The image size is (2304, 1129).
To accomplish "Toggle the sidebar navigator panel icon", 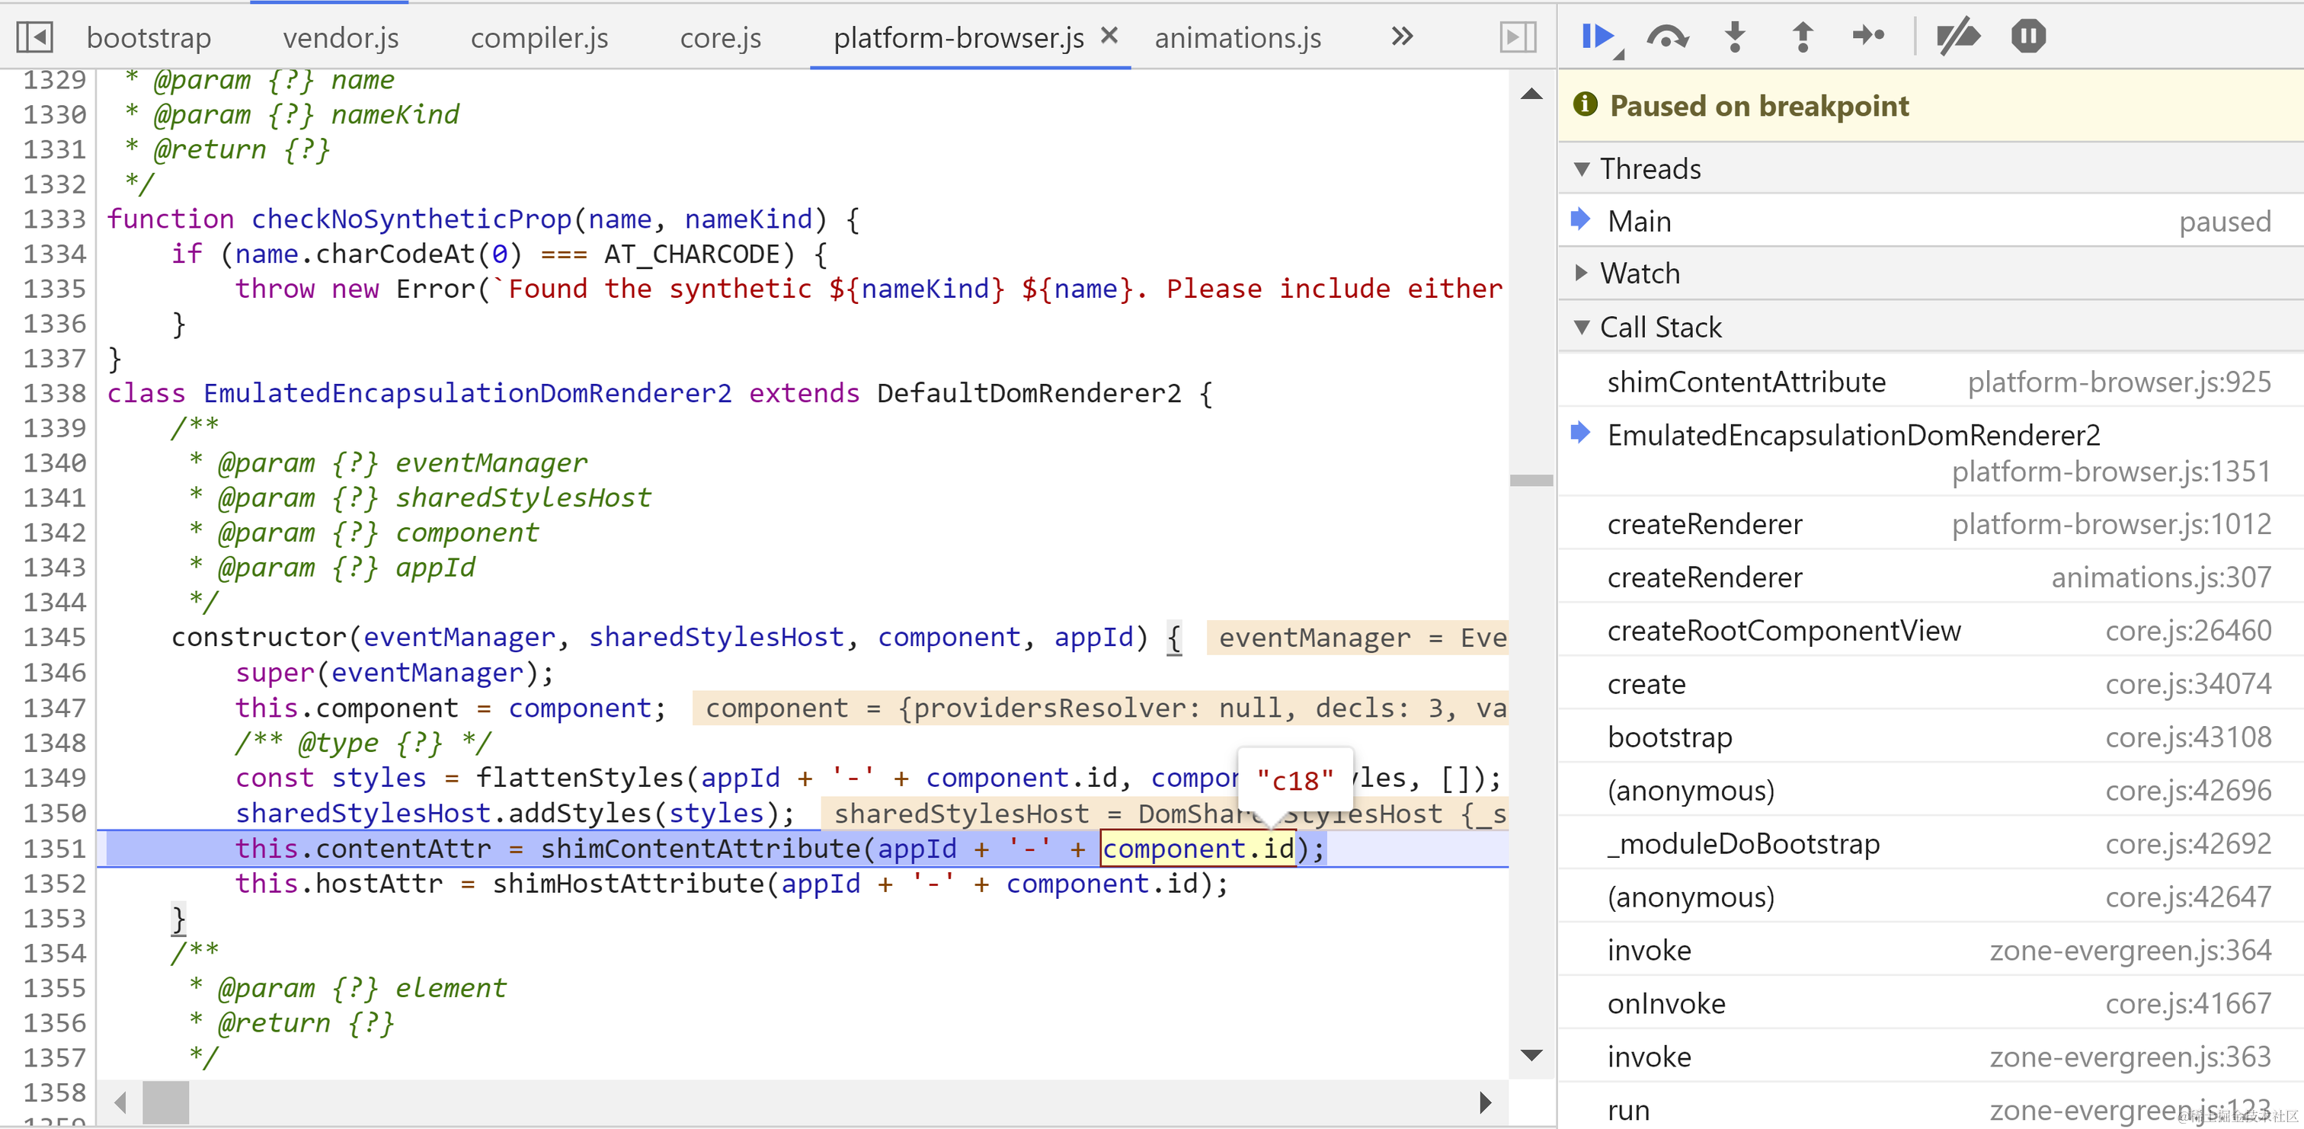I will [35, 37].
